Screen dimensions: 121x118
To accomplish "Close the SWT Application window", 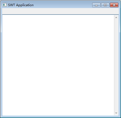I will coord(114,5).
